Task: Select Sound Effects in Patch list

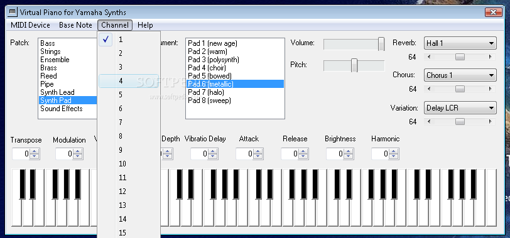Action: 68,109
